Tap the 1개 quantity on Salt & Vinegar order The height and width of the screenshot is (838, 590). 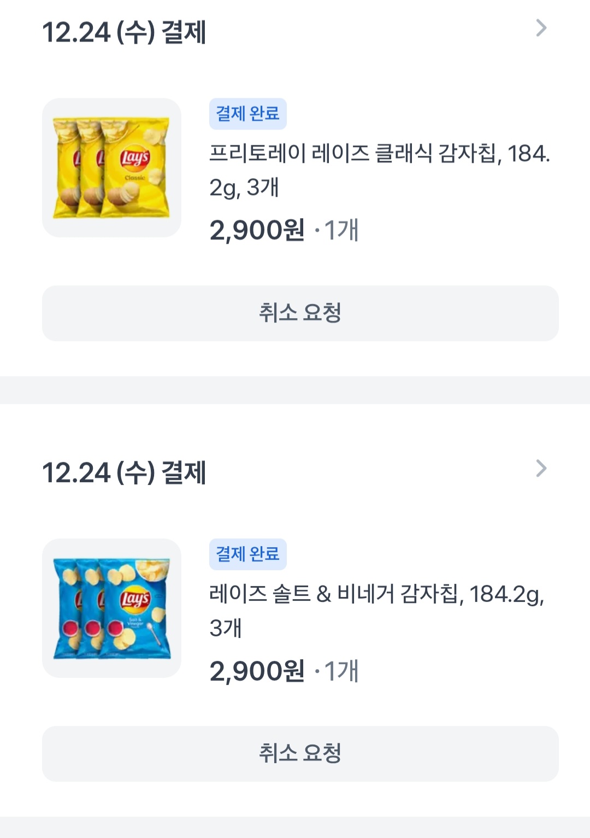(341, 671)
